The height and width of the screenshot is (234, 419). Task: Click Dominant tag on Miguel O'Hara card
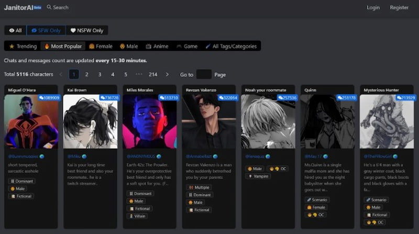(x=21, y=181)
